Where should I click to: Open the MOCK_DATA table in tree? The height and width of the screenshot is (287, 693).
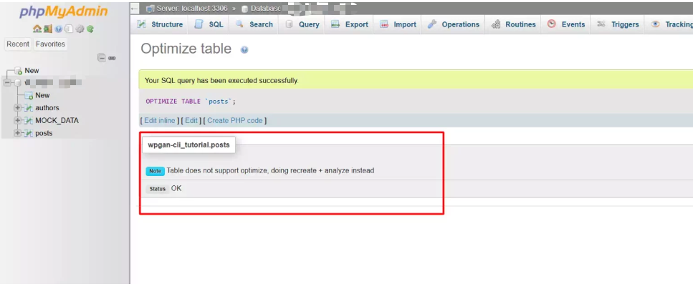tap(57, 120)
